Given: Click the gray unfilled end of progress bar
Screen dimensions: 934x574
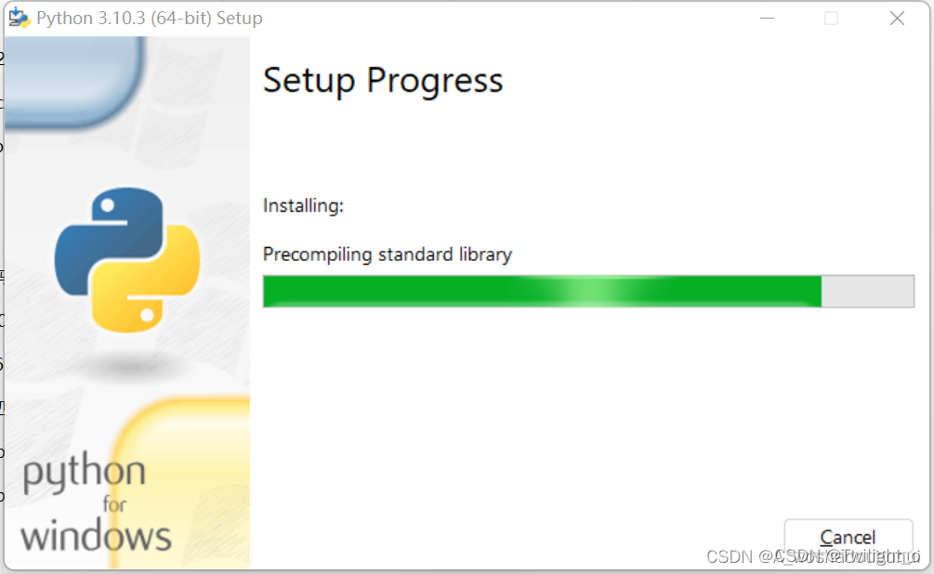Looking at the screenshot, I should pyautogui.click(x=867, y=291).
